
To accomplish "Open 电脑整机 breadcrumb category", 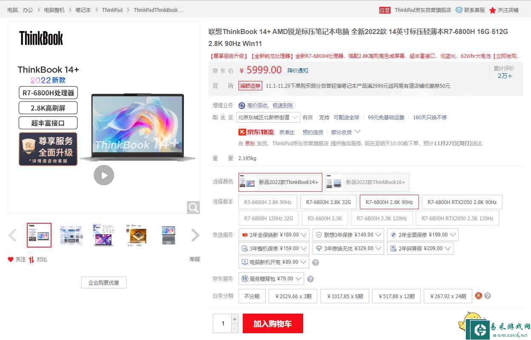I will [55, 10].
